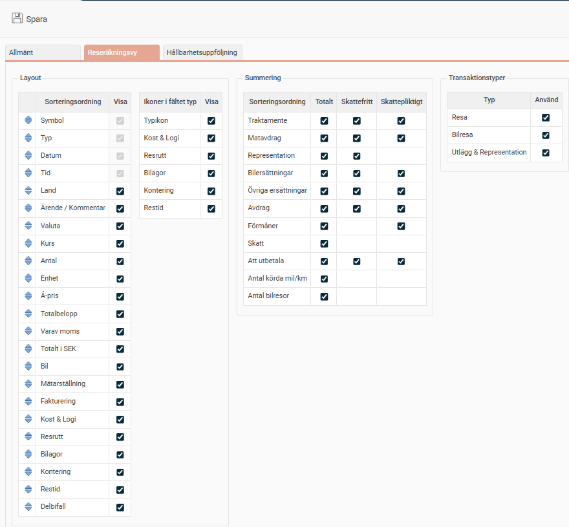Screen dimensions: 569x527
Task: Click the Sorteringsordning header in Summering
Action: point(277,102)
